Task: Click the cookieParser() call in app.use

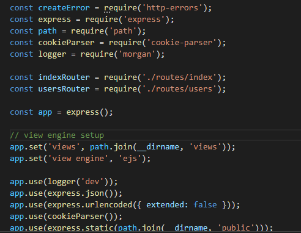Action: [83, 217]
